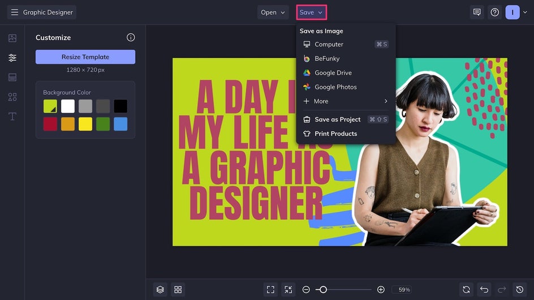Image resolution: width=534 pixels, height=300 pixels.
Task: Open the Layers panel icon
Action: point(160,289)
